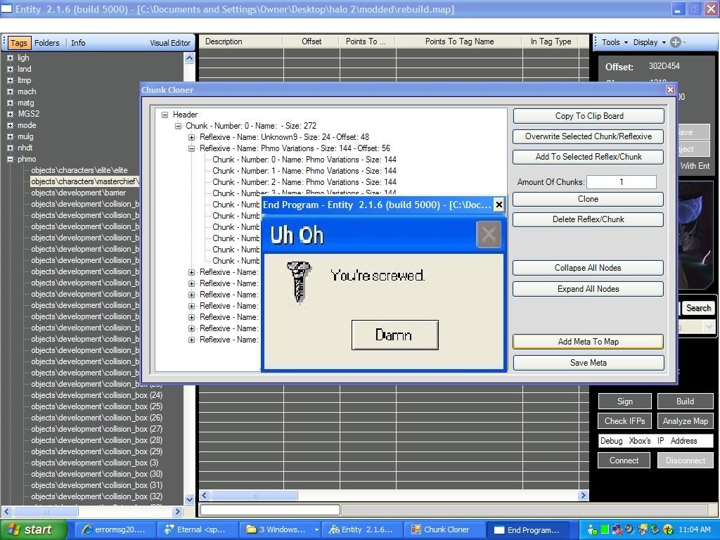Click the Sign button
Image resolution: width=720 pixels, height=540 pixels.
pyautogui.click(x=624, y=401)
